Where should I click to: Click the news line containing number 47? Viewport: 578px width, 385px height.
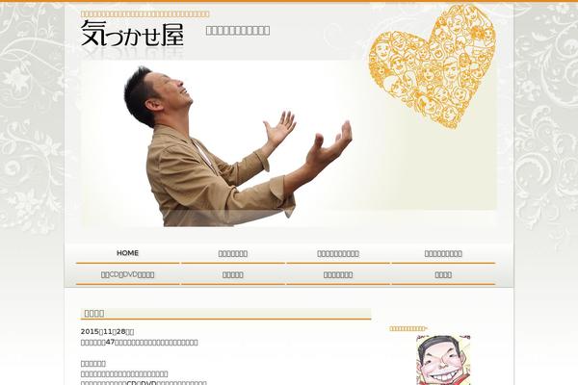[x=140, y=343]
